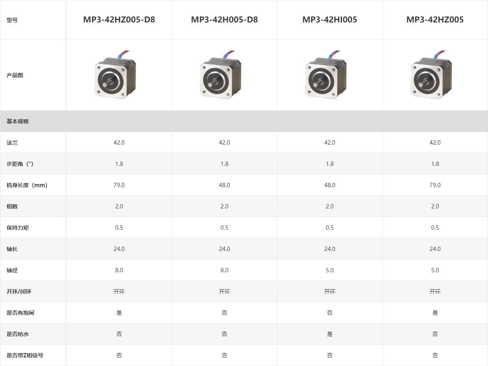
Task: Select the 开环/闭环 row label
Action: [19, 292]
